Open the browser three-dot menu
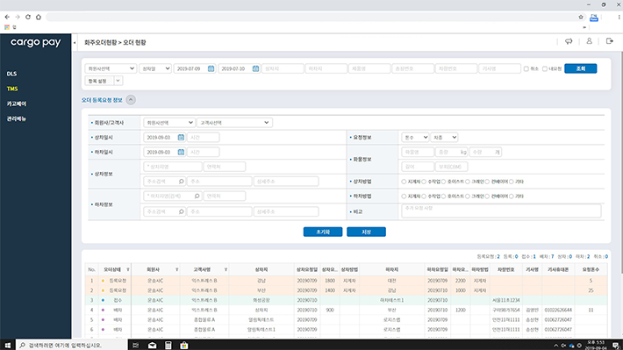The width and height of the screenshot is (623, 350). coord(619,17)
